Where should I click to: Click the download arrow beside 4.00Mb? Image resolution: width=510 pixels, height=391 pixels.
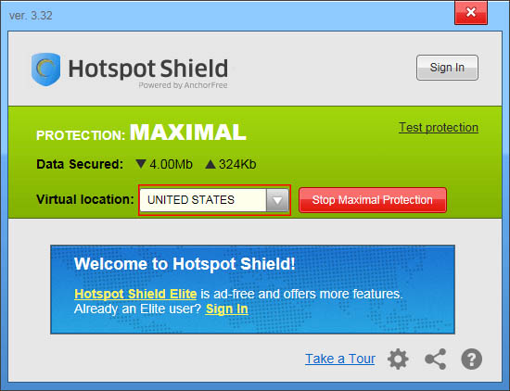141,164
